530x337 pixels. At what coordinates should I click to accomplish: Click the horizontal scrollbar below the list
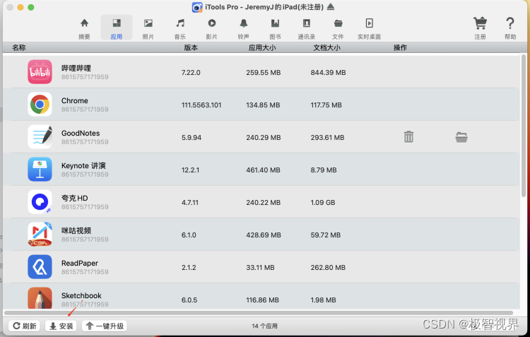click(x=259, y=313)
